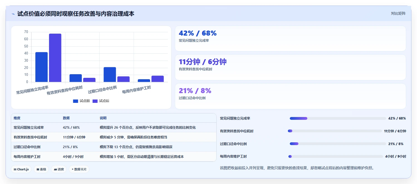This screenshot has width=417, height=184.
Task: Click the 每周内容维护工时 progress bar
Action: tap(336, 156)
